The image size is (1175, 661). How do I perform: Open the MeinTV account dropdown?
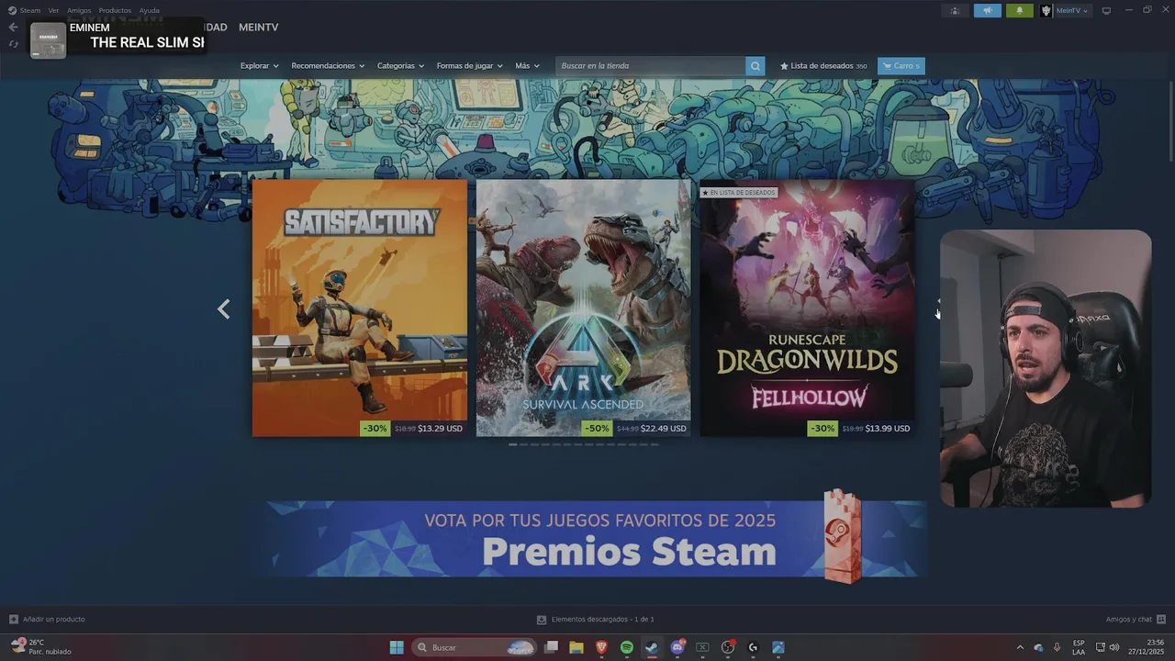coord(1072,11)
